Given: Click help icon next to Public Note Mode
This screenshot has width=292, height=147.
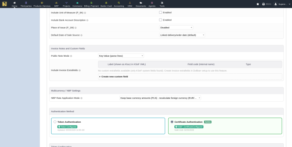Looking at the screenshot, I should (71, 56).
